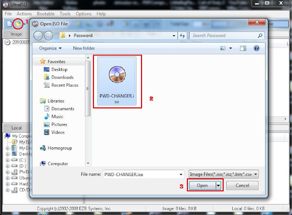Minimize the UltraISO window
292x215 pixels.
pyautogui.click(x=257, y=4)
